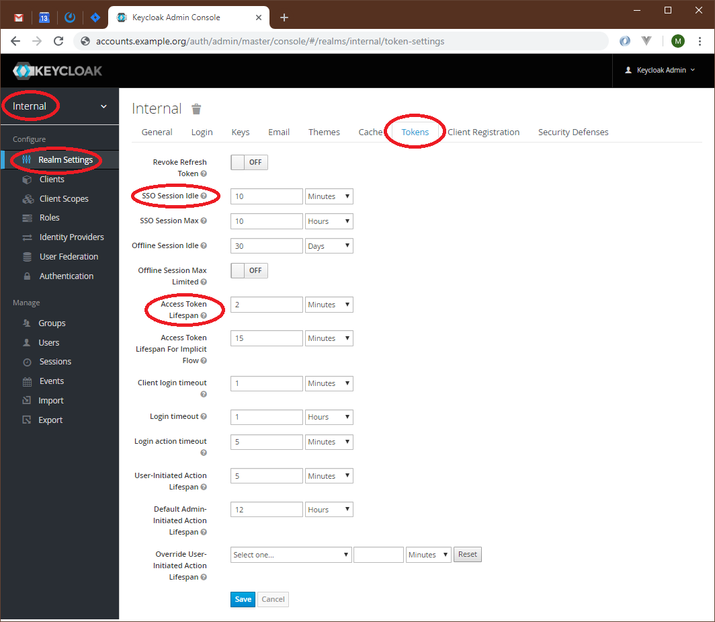Show help for Login action timeout
This screenshot has width=715, height=622.
click(x=204, y=453)
